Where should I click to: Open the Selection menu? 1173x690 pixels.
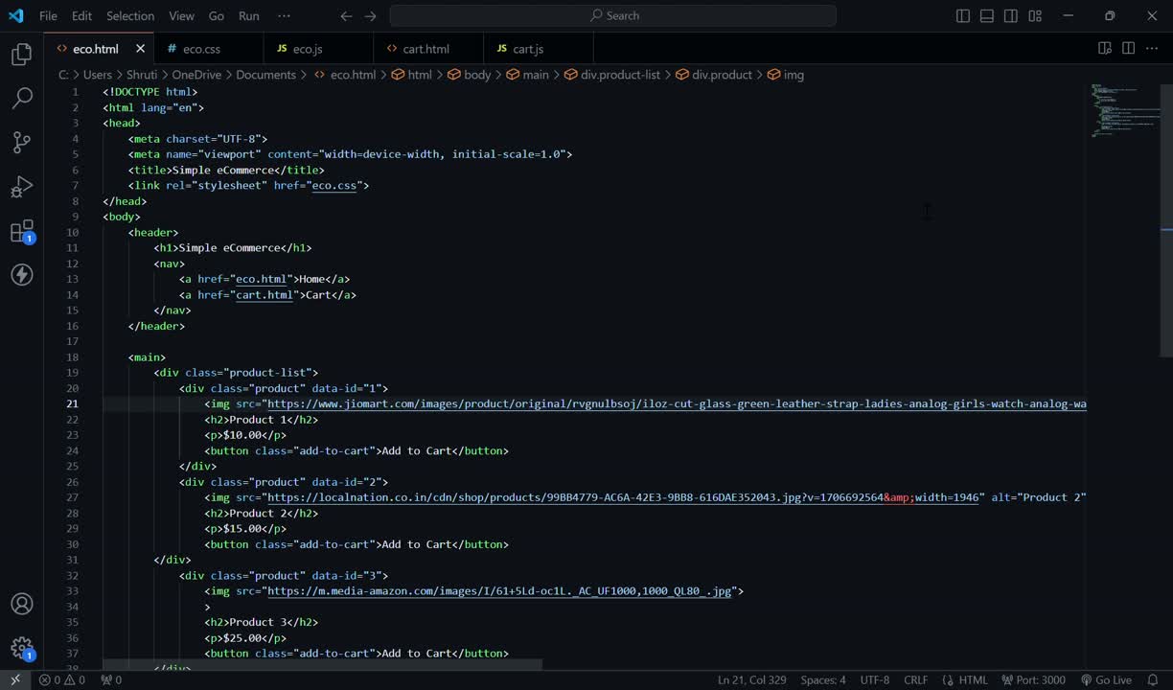pos(130,16)
